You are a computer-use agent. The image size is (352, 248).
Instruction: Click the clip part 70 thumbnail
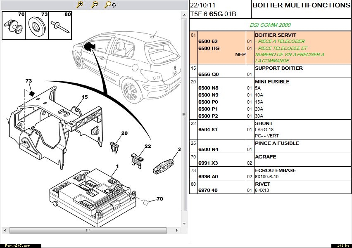tap(14, 25)
